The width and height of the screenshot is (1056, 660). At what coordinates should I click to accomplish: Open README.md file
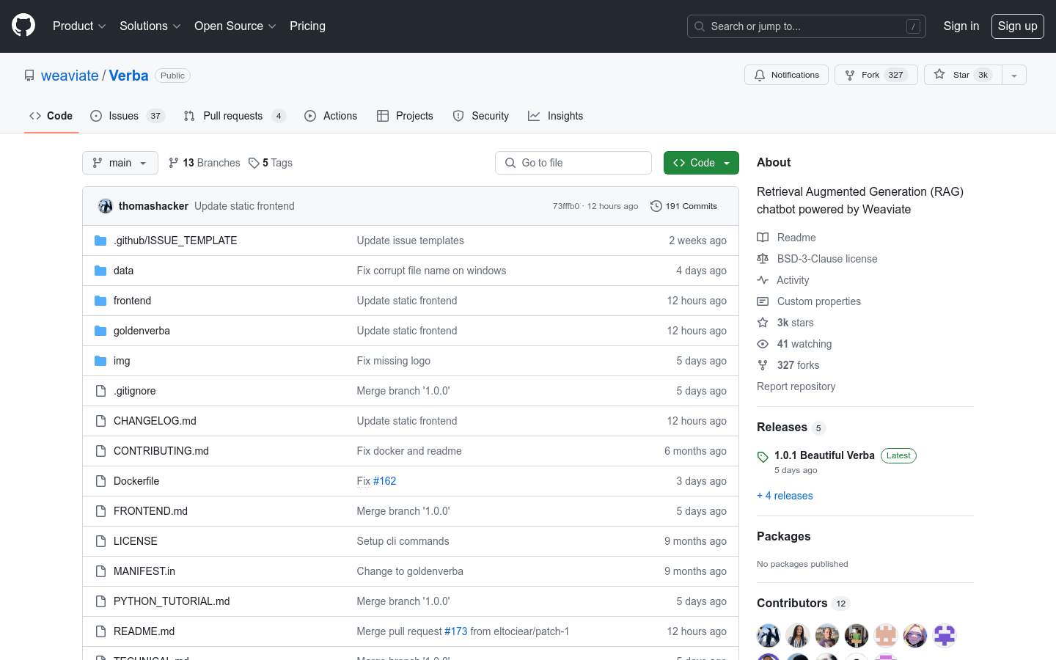[x=144, y=631]
